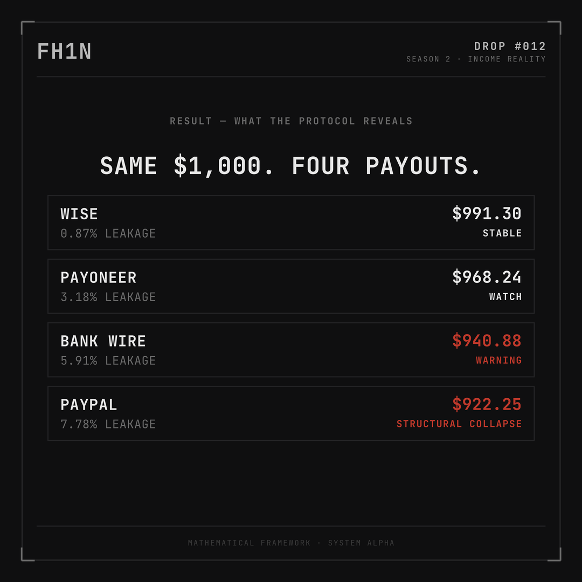Select the red WARNING status label
Viewport: 582px width, 582px height.
coord(499,360)
